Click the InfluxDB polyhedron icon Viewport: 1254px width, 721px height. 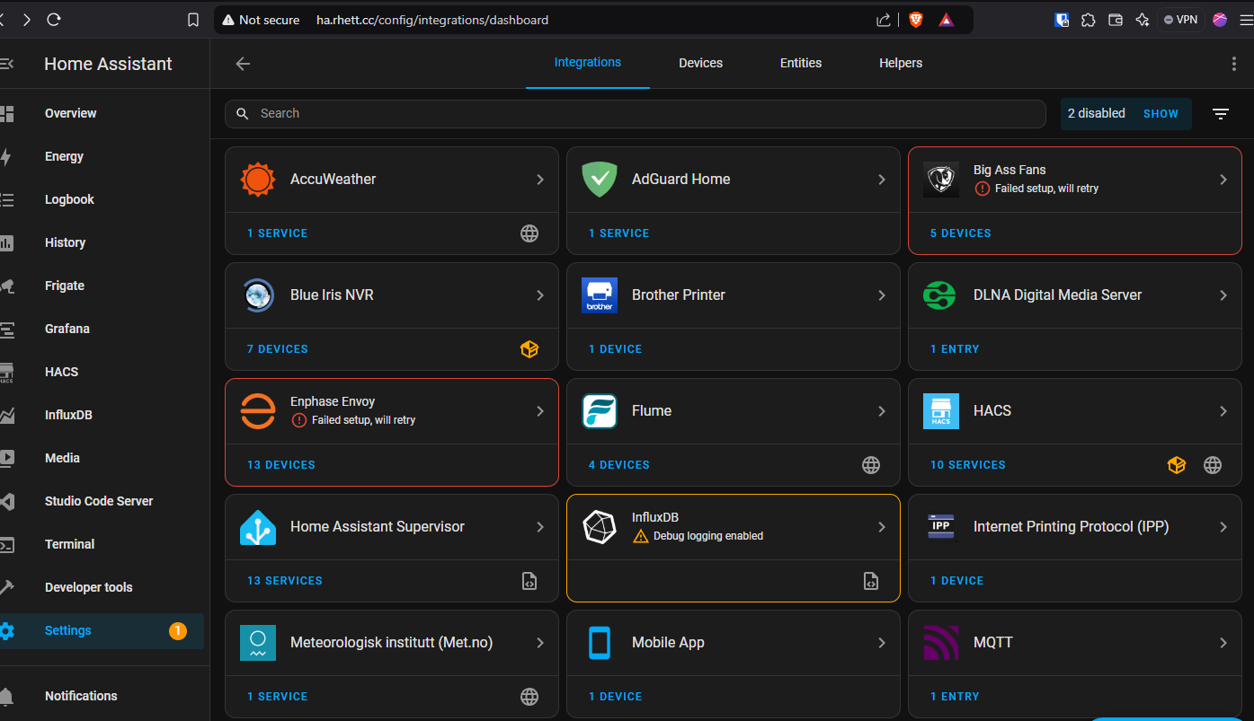click(x=600, y=527)
